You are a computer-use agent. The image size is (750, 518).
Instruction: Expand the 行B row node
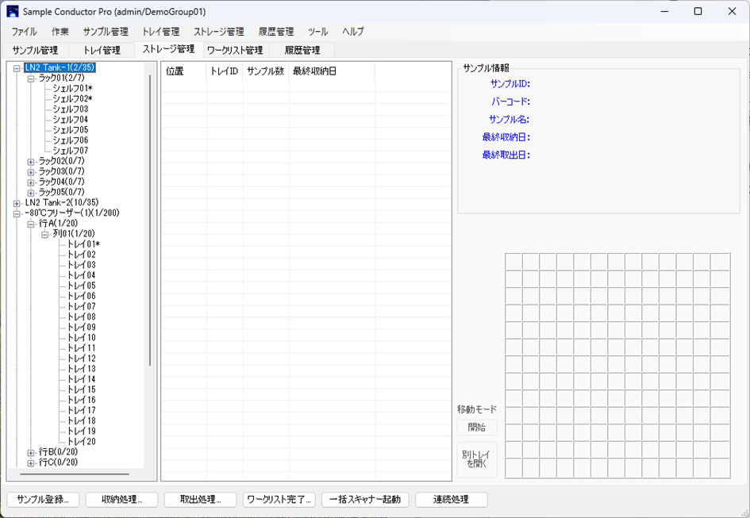tap(31, 452)
